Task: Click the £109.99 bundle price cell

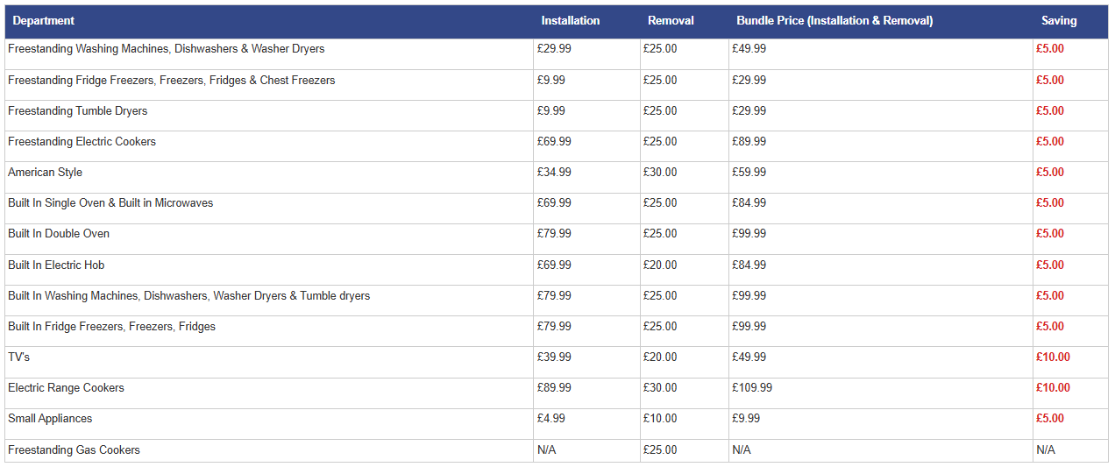Action: pyautogui.click(x=752, y=388)
